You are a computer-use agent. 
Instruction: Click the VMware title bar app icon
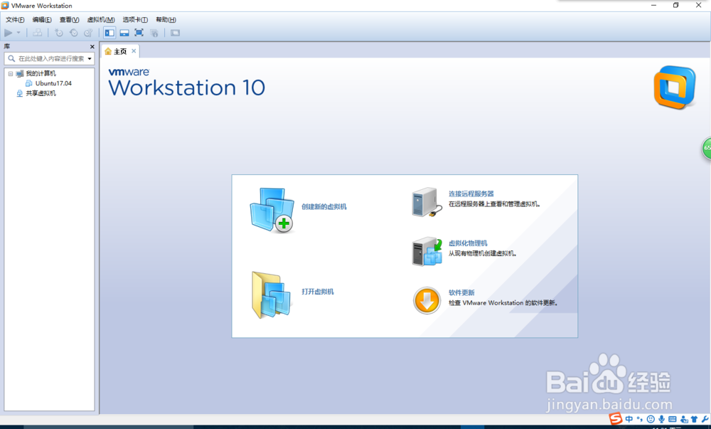[5, 6]
